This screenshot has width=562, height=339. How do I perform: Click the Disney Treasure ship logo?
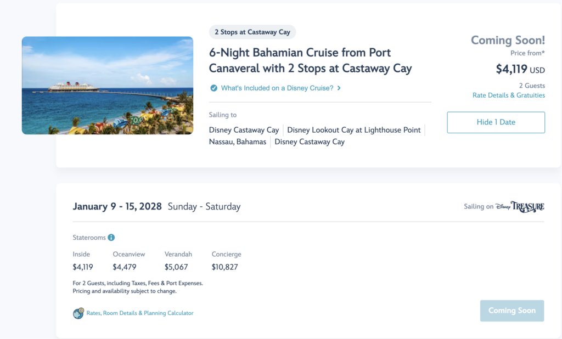(x=520, y=207)
